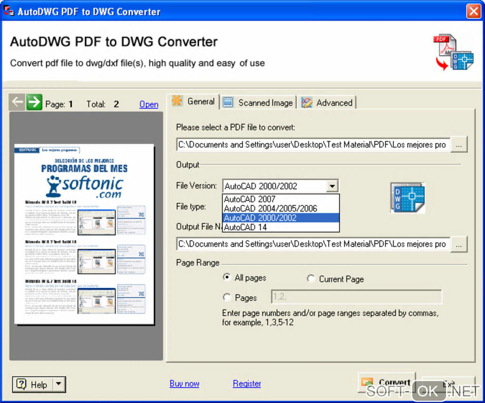
Task: Expand the Help button dropdown arrow
Action: [59, 384]
